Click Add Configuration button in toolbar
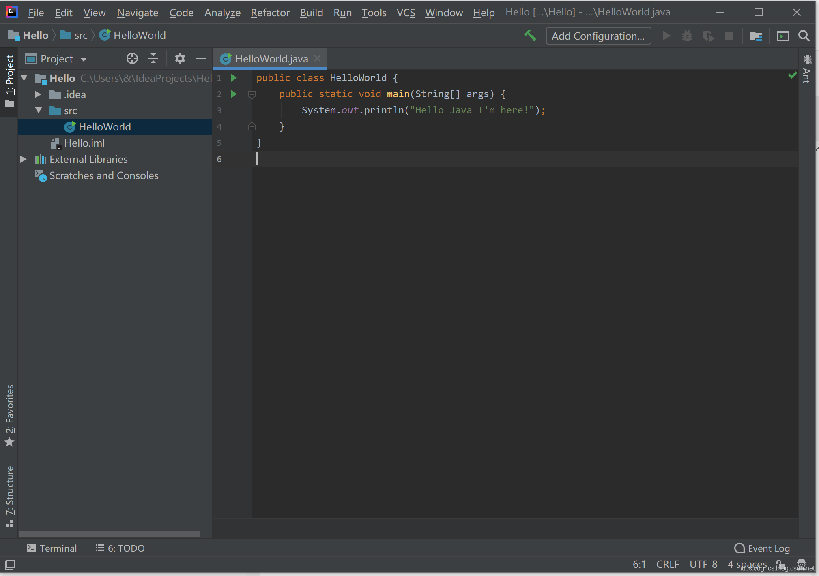 tap(598, 35)
